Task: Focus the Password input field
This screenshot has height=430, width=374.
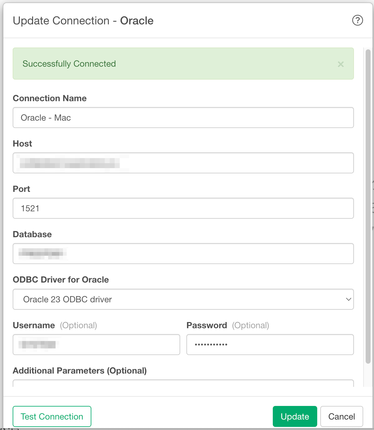Action: (x=270, y=345)
